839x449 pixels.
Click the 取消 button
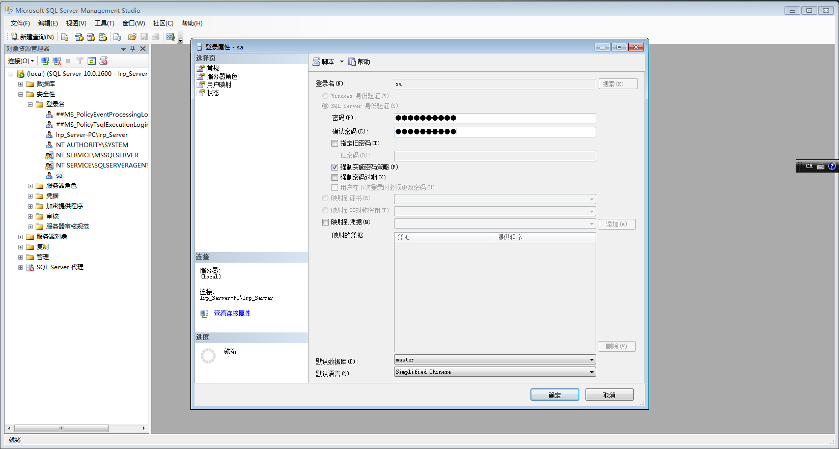609,395
